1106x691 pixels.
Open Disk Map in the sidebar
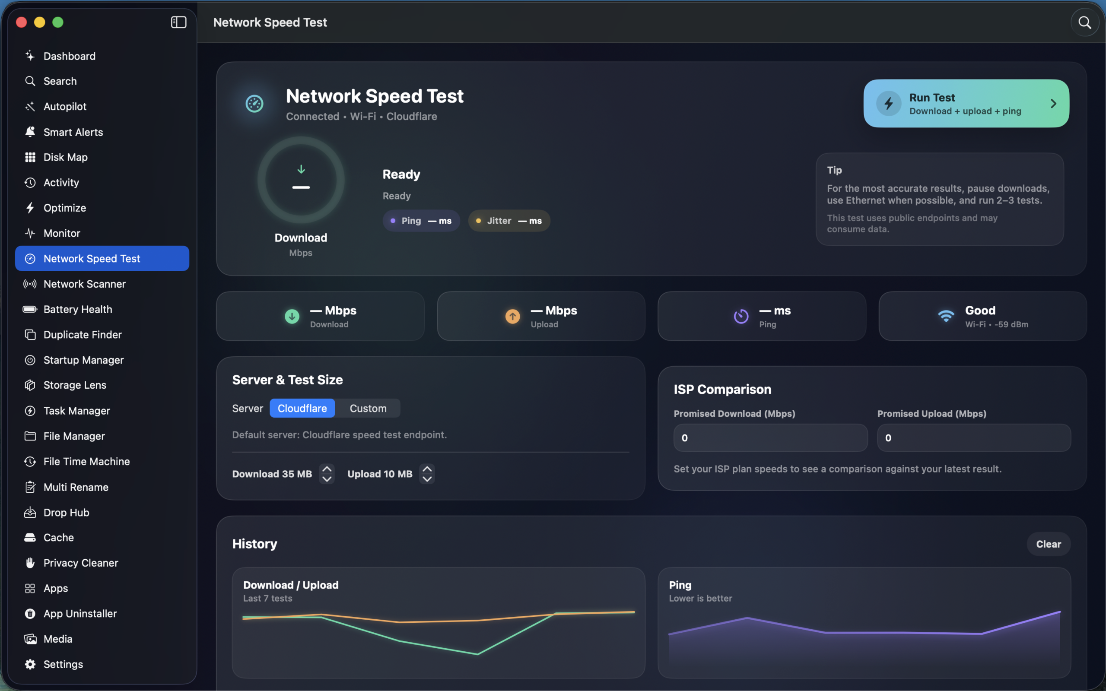pos(102,157)
